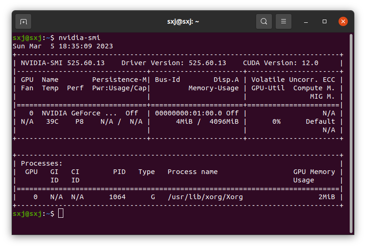The image size is (366, 248).
Task: Click the '4MiB' memory used value
Action: pyautogui.click(x=184, y=122)
